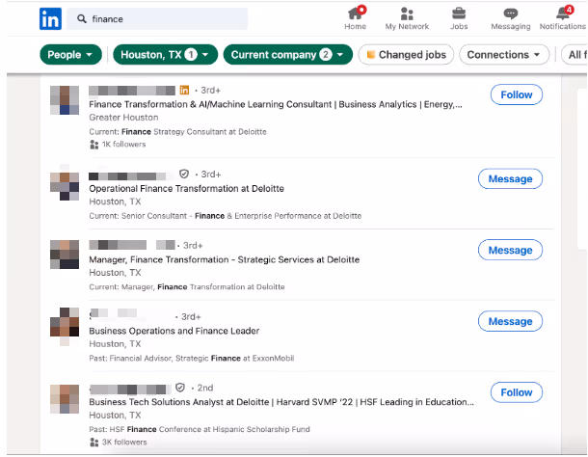Click 'Manager, Finance Transformation - Strategic Services' headline
The image size is (588, 457).
pos(225,259)
